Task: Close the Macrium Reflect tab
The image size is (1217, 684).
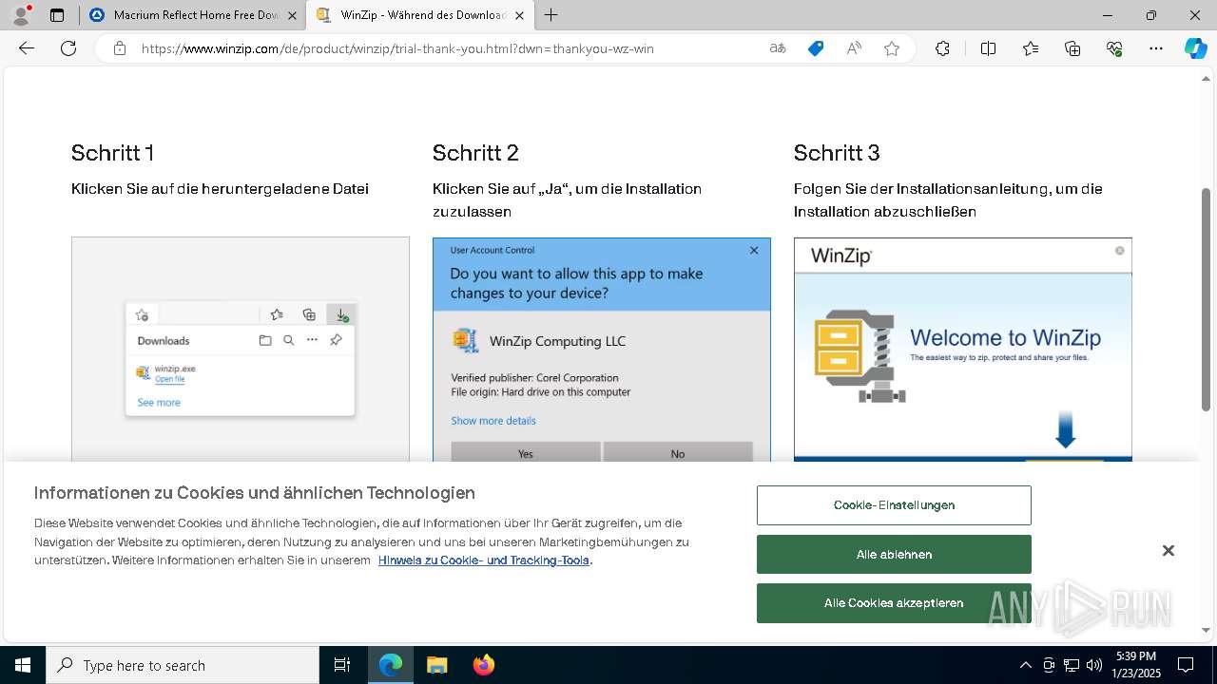Action: point(292,15)
